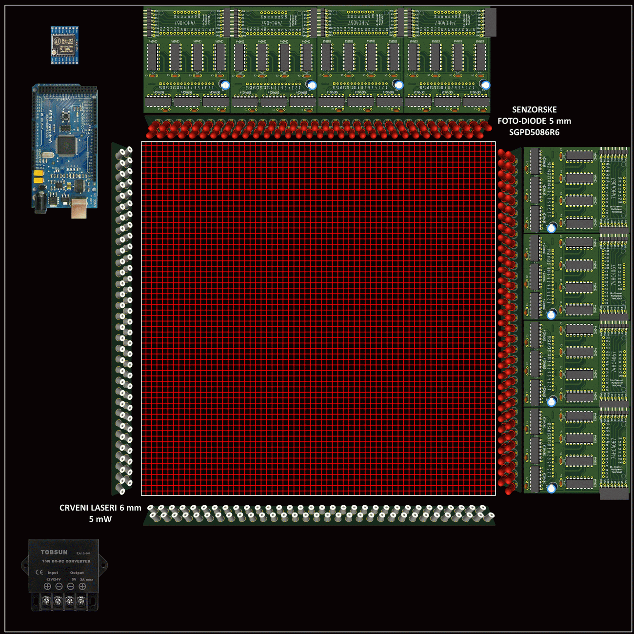634x634 pixels.
Task: Click the TOBSUN brand name text
Action: coord(54,552)
